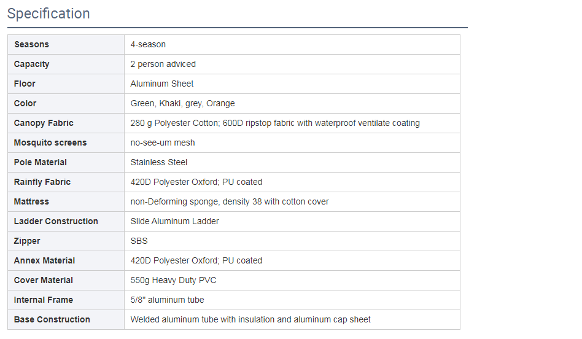
Task: Click the Annex Material label
Action: click(45, 260)
